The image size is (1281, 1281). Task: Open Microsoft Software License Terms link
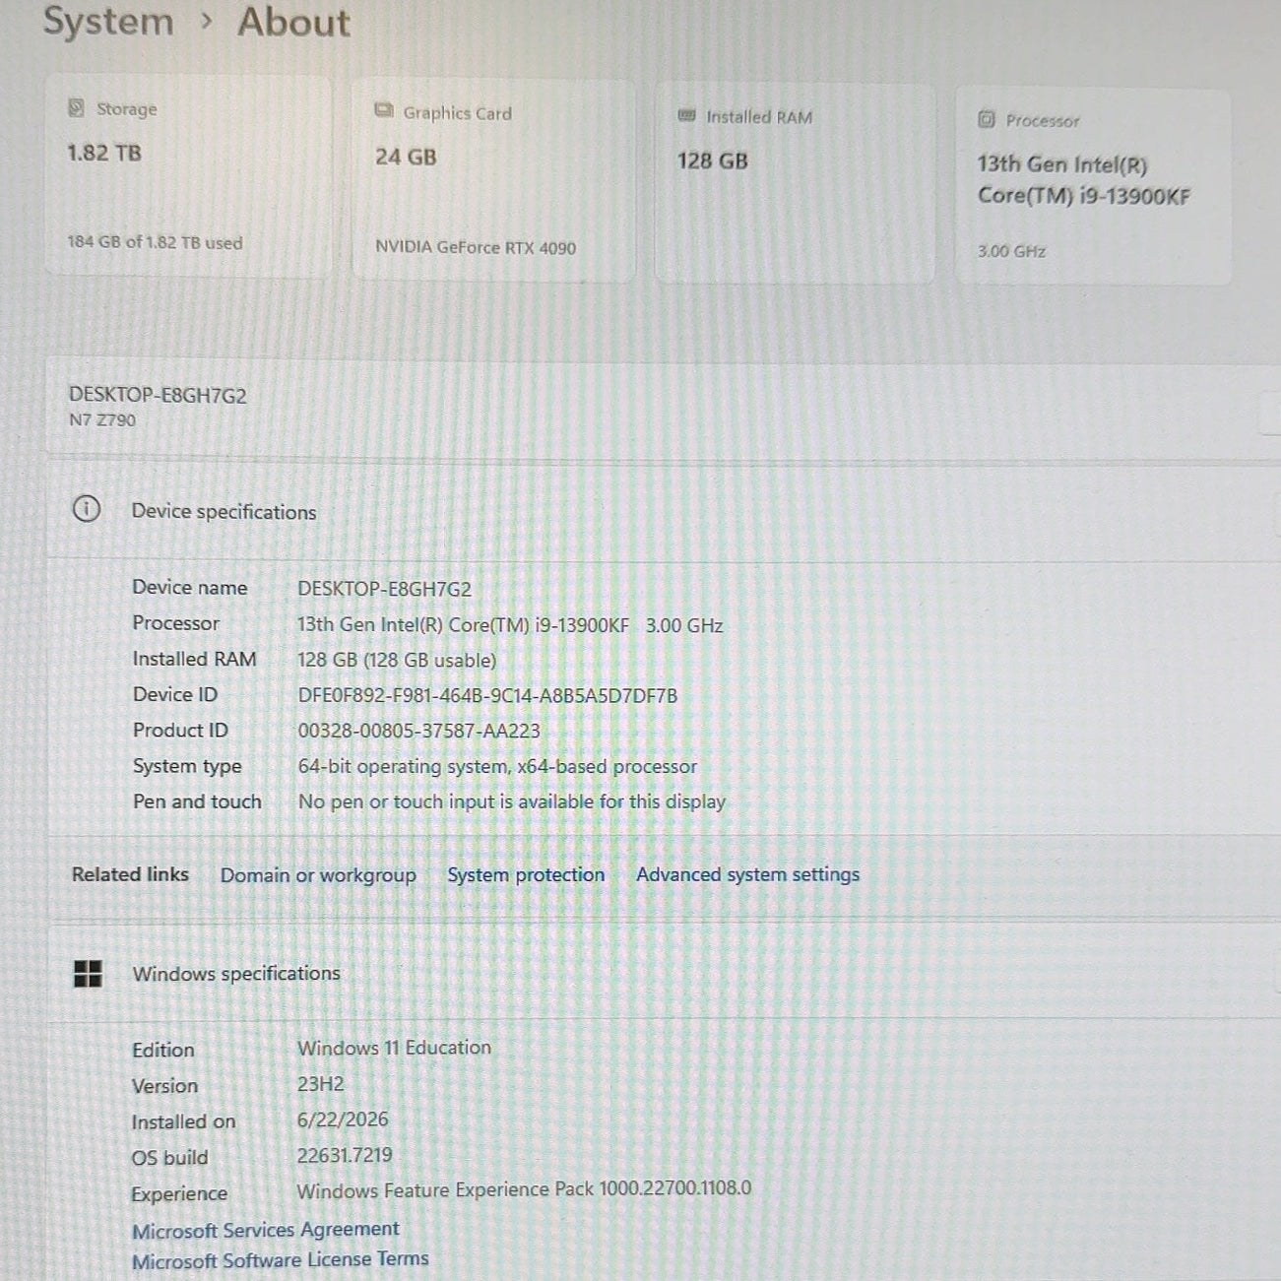point(281,1260)
